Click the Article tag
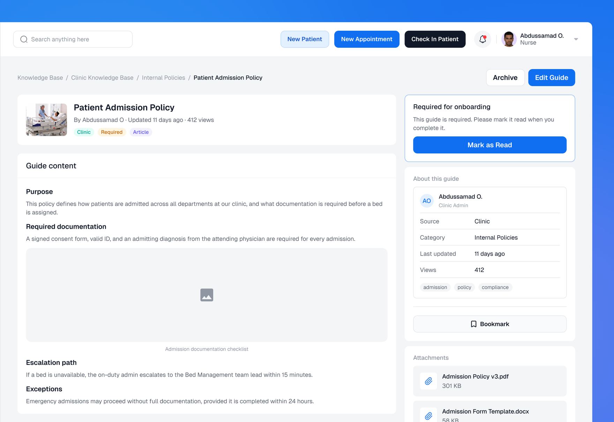Viewport: 614px width, 422px height. (x=141, y=132)
